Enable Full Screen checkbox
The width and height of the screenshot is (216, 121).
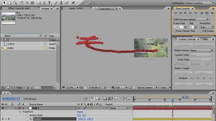point(201,31)
